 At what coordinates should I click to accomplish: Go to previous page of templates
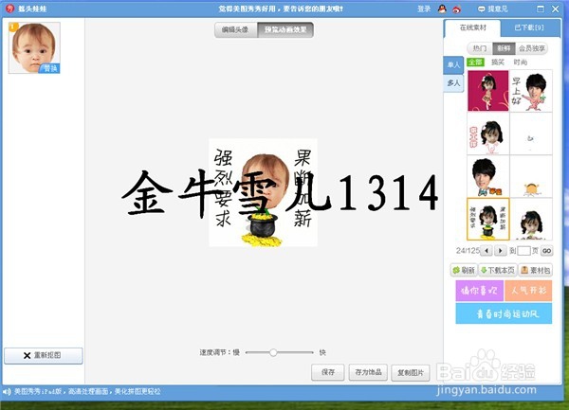click(x=486, y=250)
